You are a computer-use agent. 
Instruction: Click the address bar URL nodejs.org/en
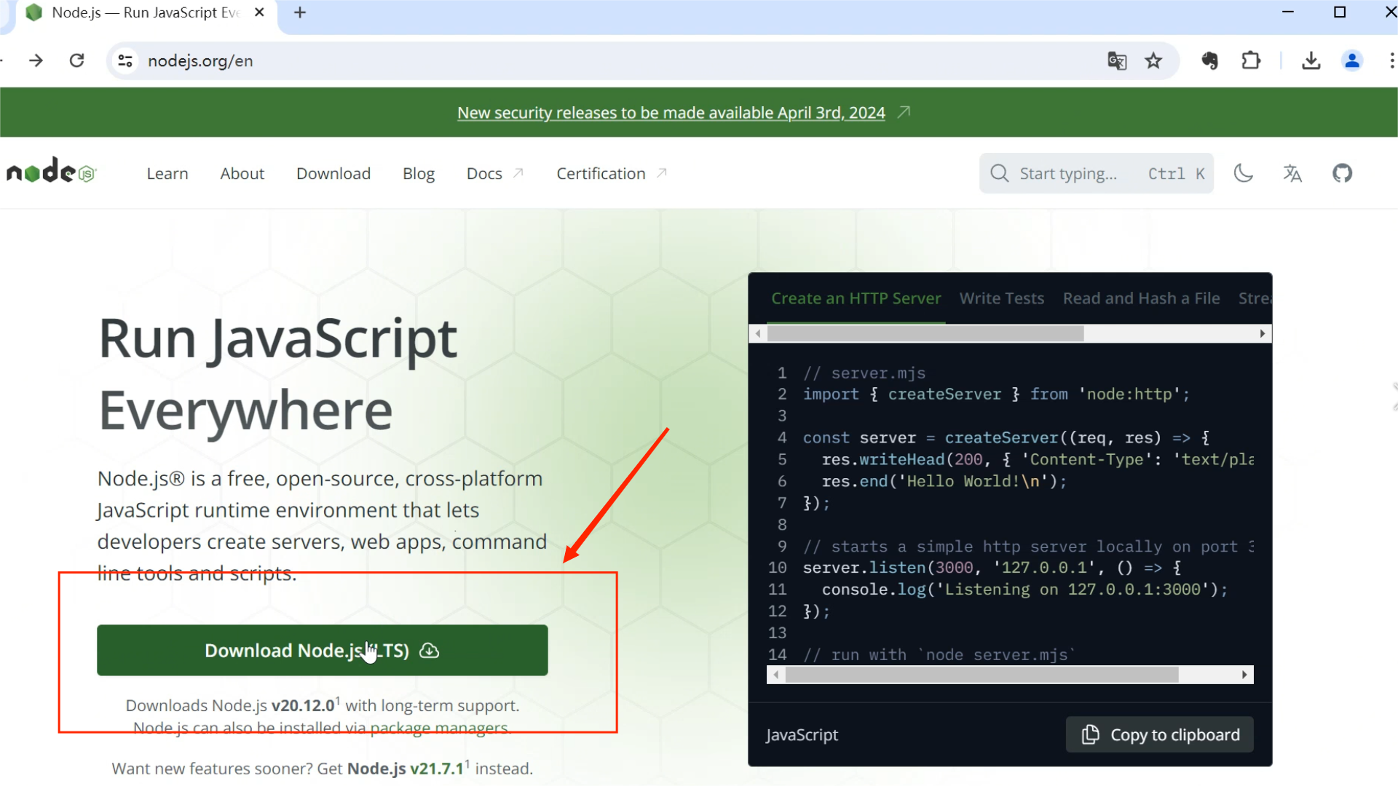(200, 61)
